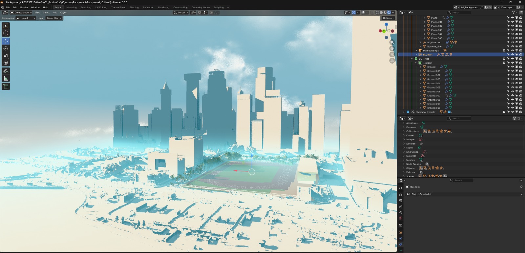525x253 pixels.
Task: Click the viewport zoom magnifier gizmo
Action: (392, 42)
